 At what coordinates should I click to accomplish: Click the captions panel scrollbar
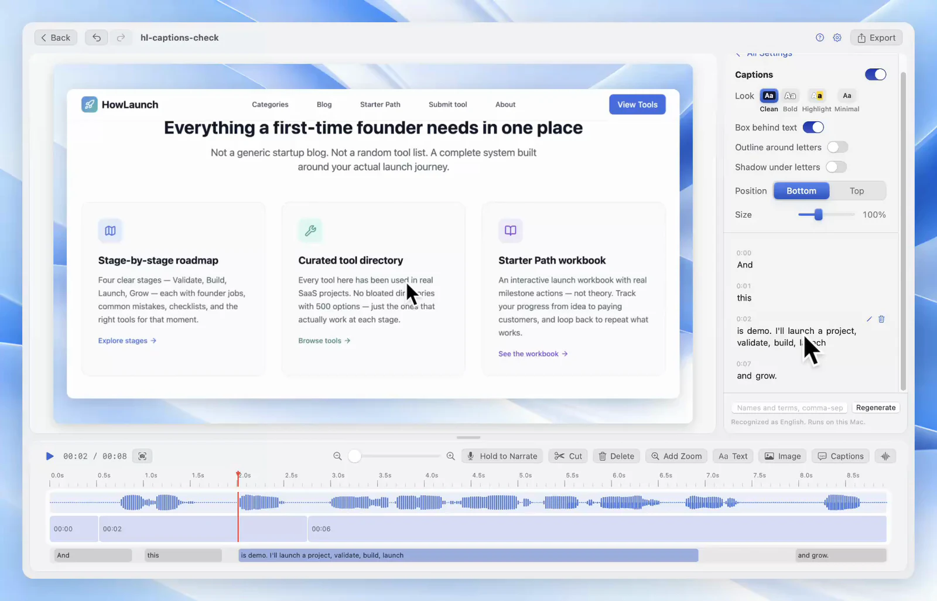903,231
